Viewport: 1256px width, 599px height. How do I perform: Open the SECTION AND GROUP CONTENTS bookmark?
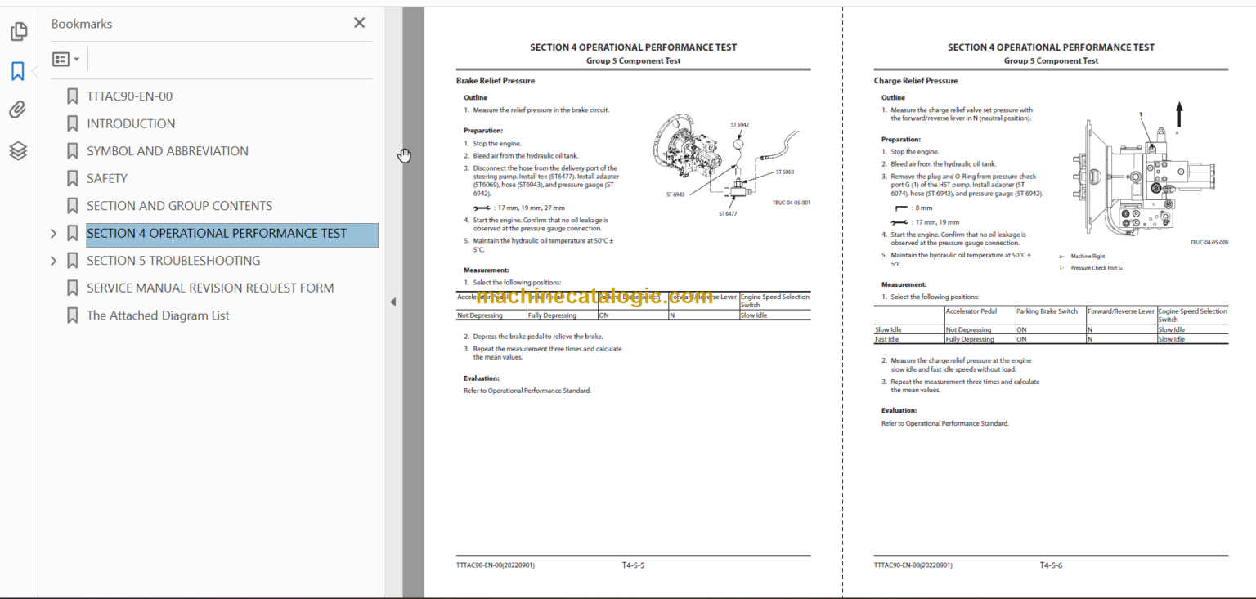[x=180, y=205]
